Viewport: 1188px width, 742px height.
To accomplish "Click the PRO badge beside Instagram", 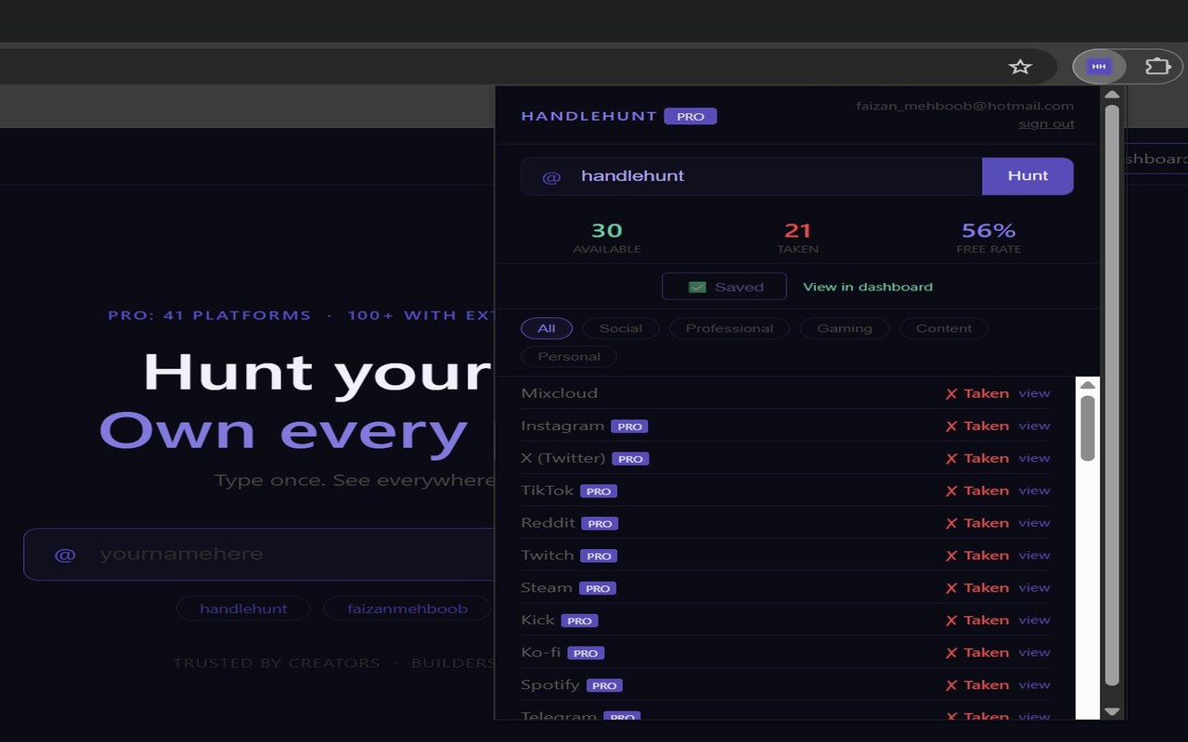I will point(629,427).
